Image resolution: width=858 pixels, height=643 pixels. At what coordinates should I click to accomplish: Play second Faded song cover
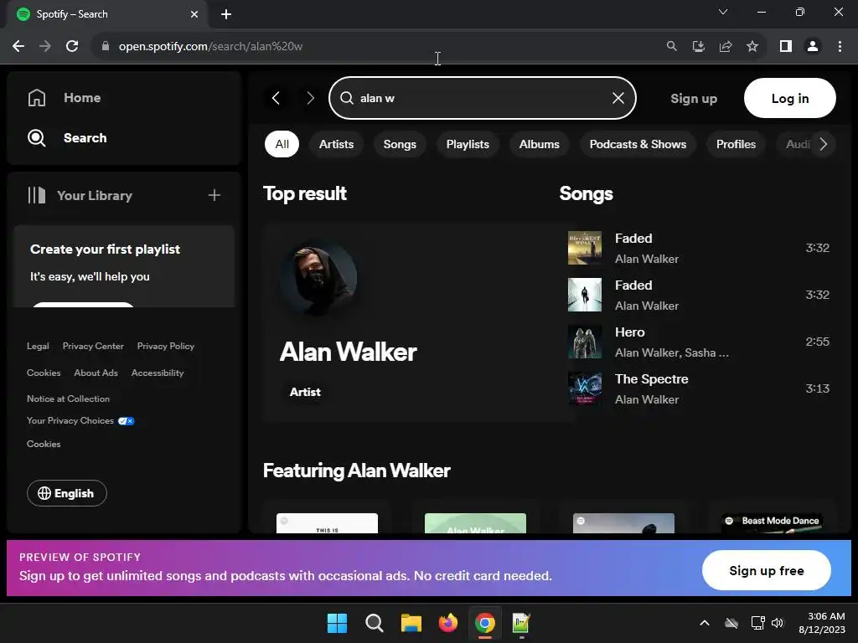(x=584, y=295)
